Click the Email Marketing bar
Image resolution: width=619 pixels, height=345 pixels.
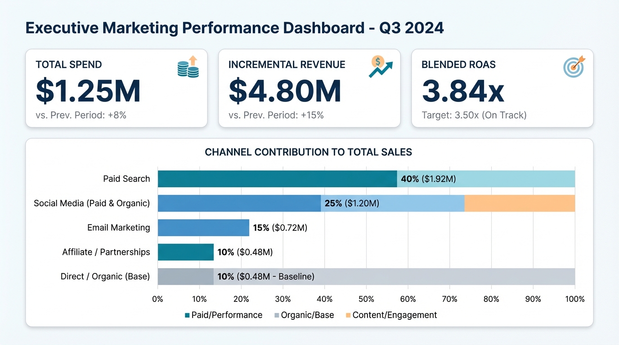pos(203,228)
